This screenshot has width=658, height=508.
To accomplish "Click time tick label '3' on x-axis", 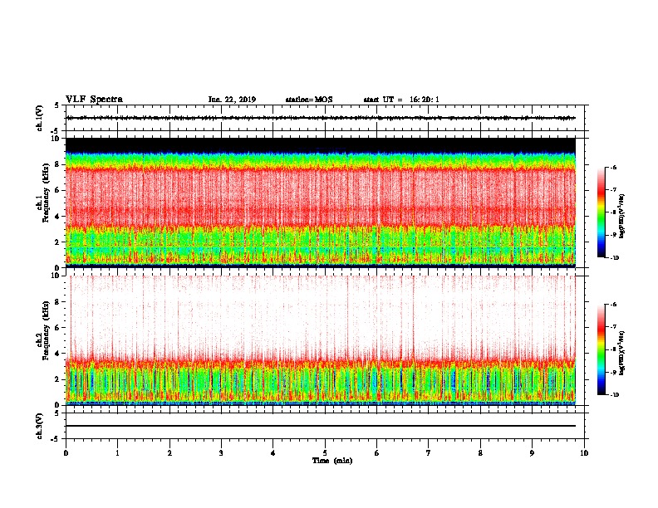I will coord(221,453).
